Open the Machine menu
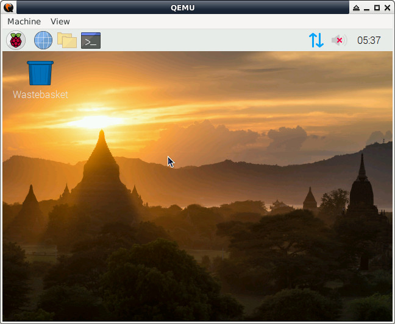 point(24,21)
